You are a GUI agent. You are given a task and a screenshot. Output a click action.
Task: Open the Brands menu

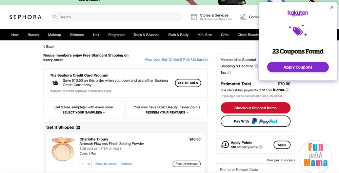point(33,35)
